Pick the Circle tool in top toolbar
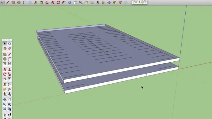212x119 pixels. [19, 2]
